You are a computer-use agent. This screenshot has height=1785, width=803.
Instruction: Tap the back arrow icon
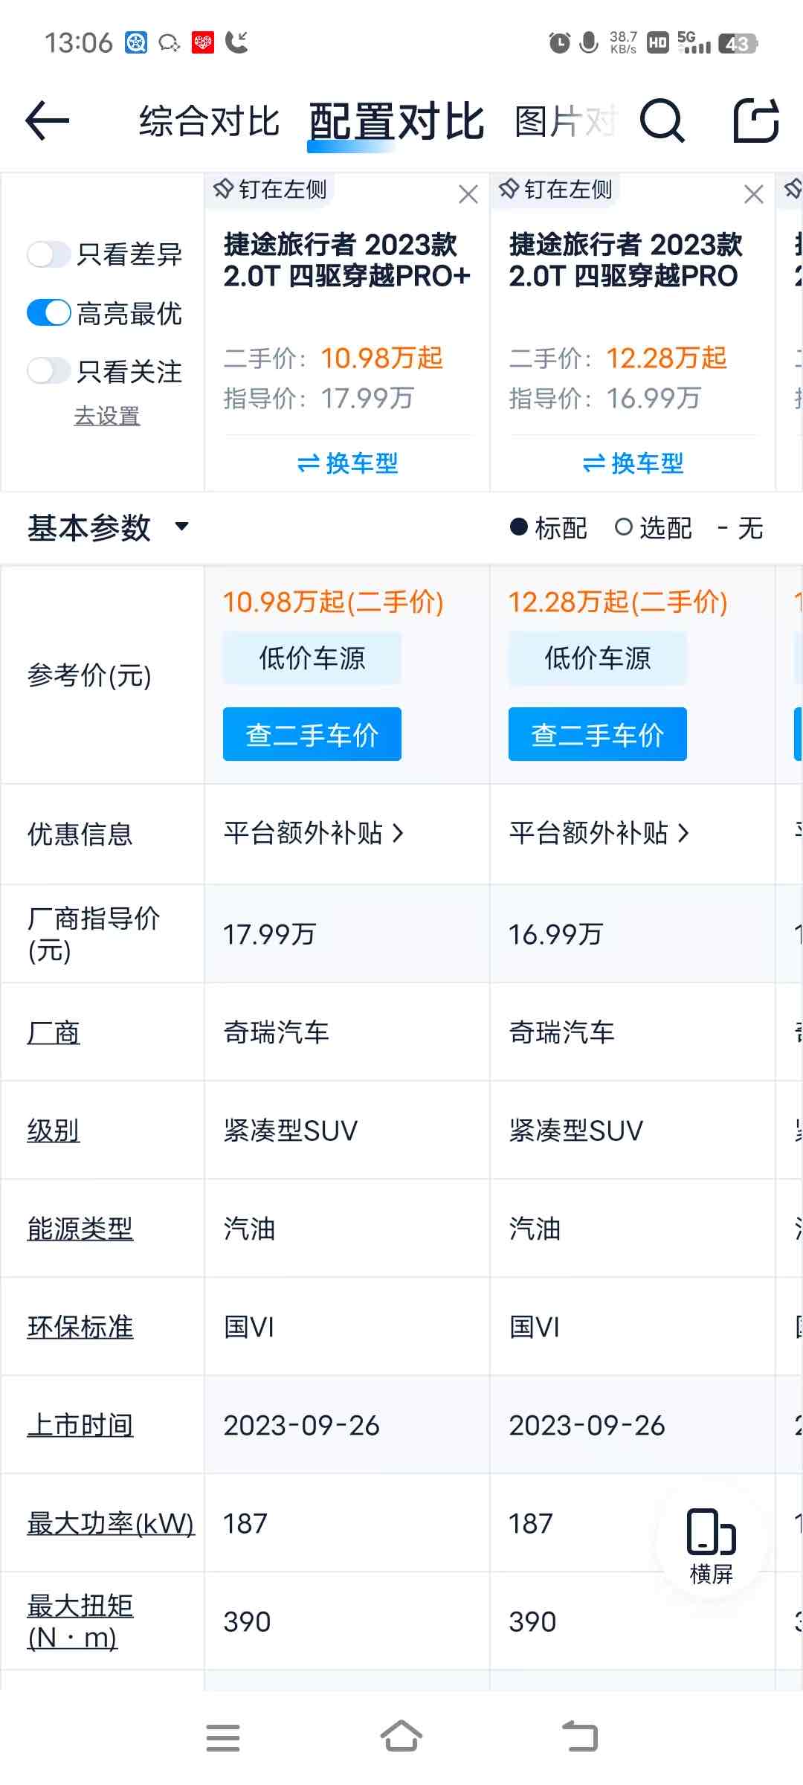tap(48, 120)
